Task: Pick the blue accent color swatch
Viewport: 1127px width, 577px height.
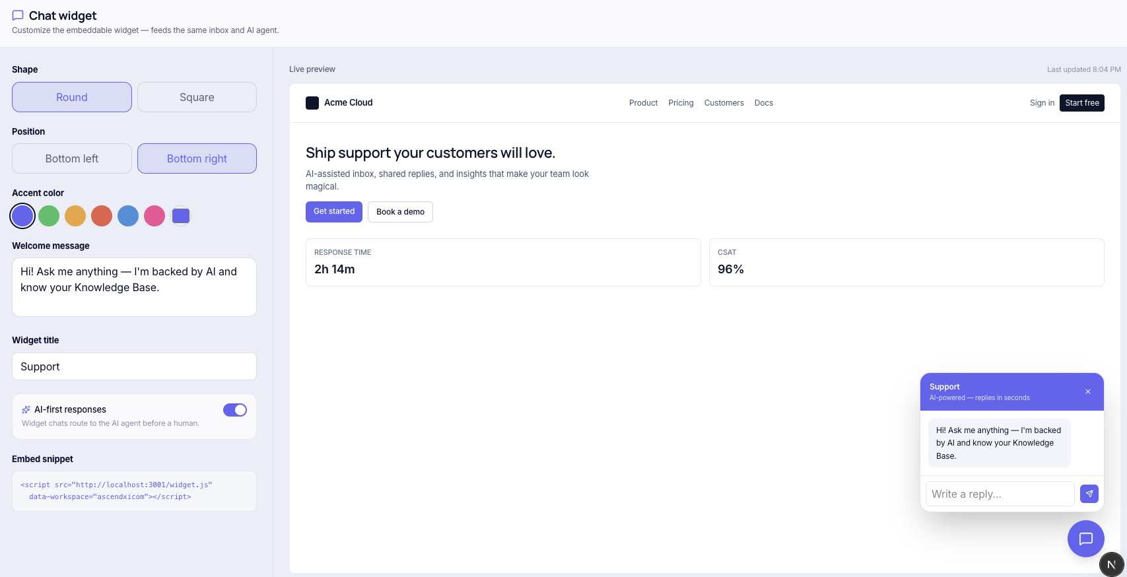Action: (128, 216)
